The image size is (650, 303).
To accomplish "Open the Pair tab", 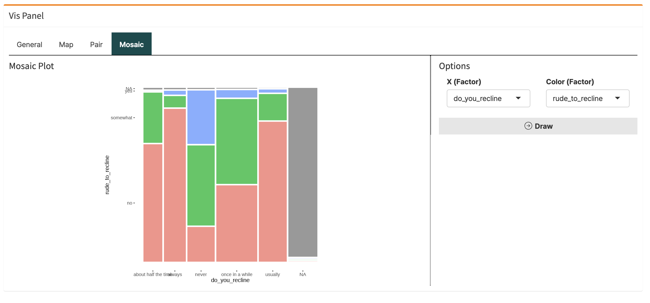I will (96, 44).
